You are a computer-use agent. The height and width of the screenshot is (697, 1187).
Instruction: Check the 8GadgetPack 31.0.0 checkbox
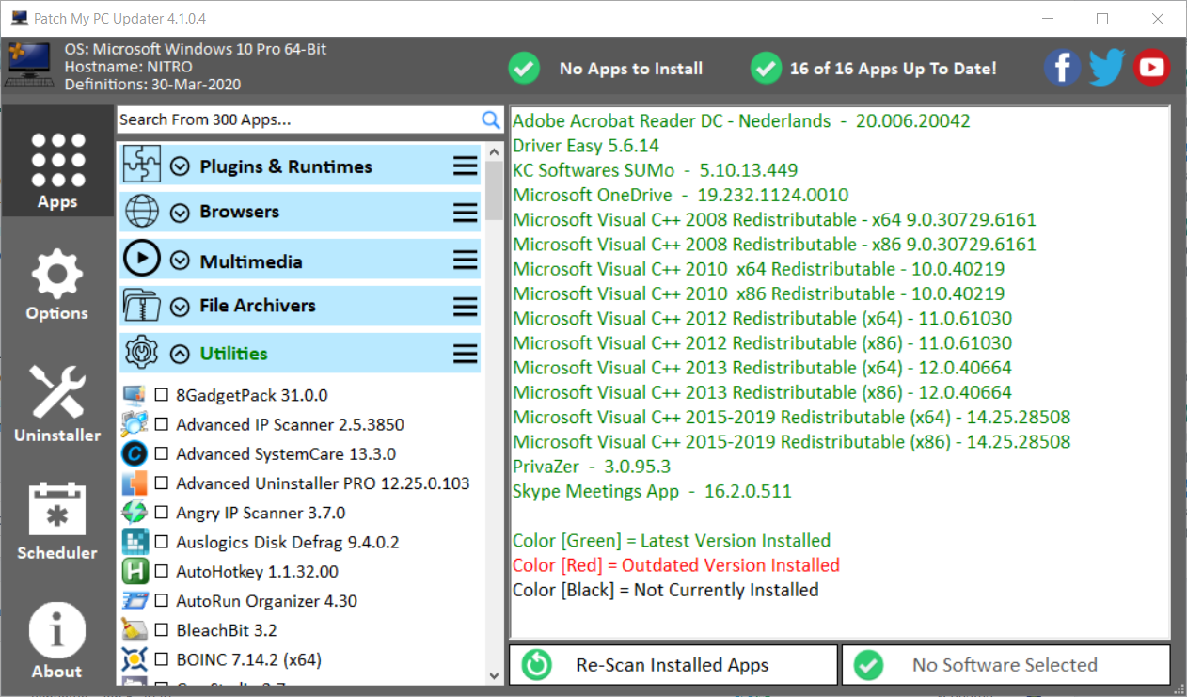[162, 395]
